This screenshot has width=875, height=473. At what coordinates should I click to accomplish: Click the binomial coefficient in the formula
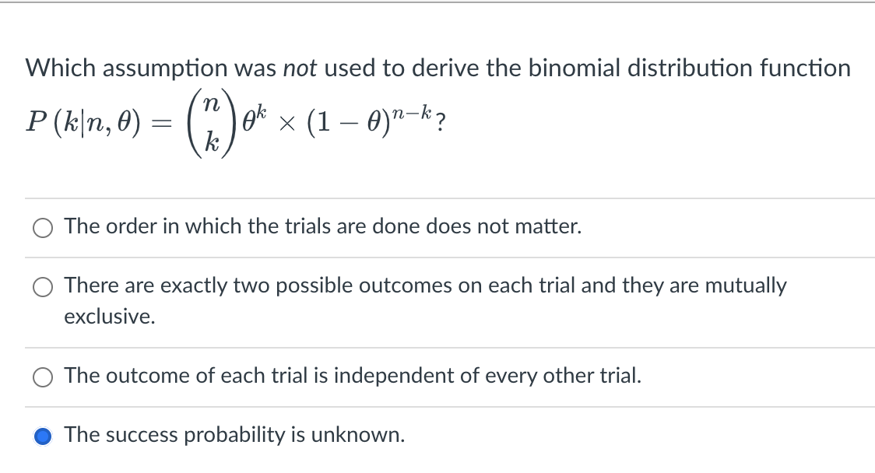click(210, 122)
